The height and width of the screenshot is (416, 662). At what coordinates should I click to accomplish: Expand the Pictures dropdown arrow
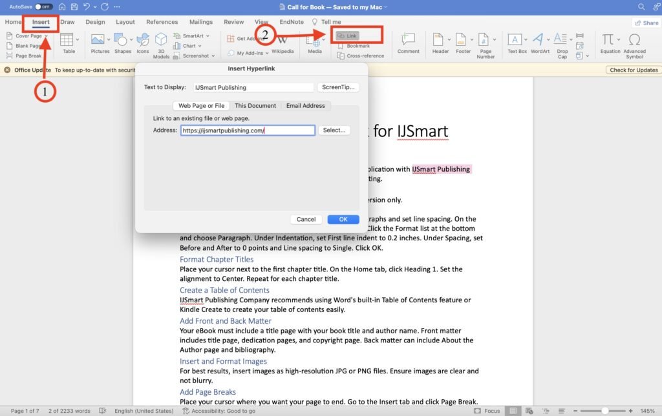(109, 39)
